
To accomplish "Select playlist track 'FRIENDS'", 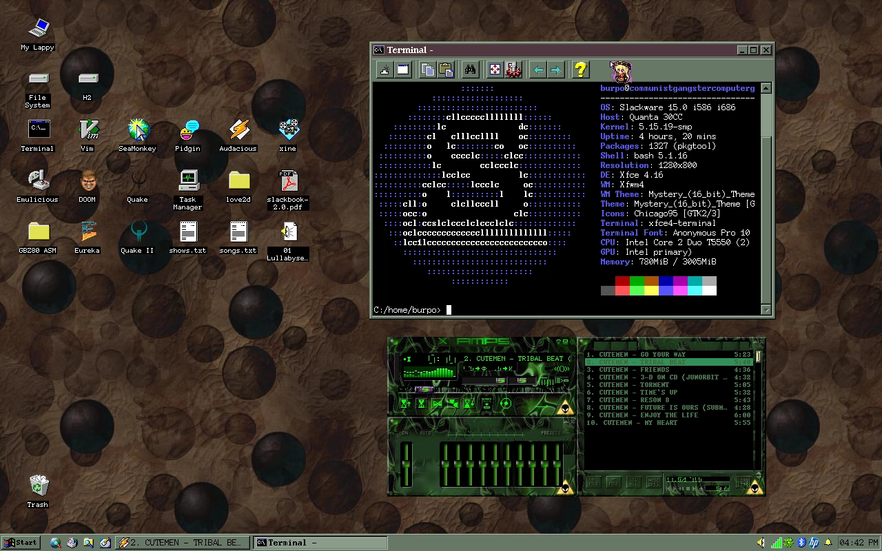I will click(668, 370).
